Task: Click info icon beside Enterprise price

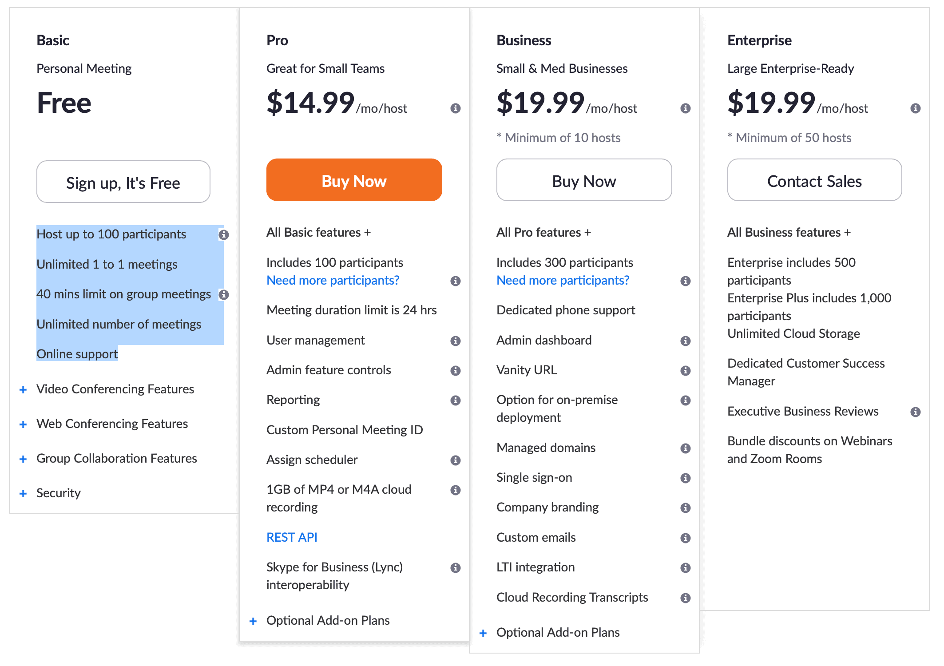Action: tap(915, 108)
